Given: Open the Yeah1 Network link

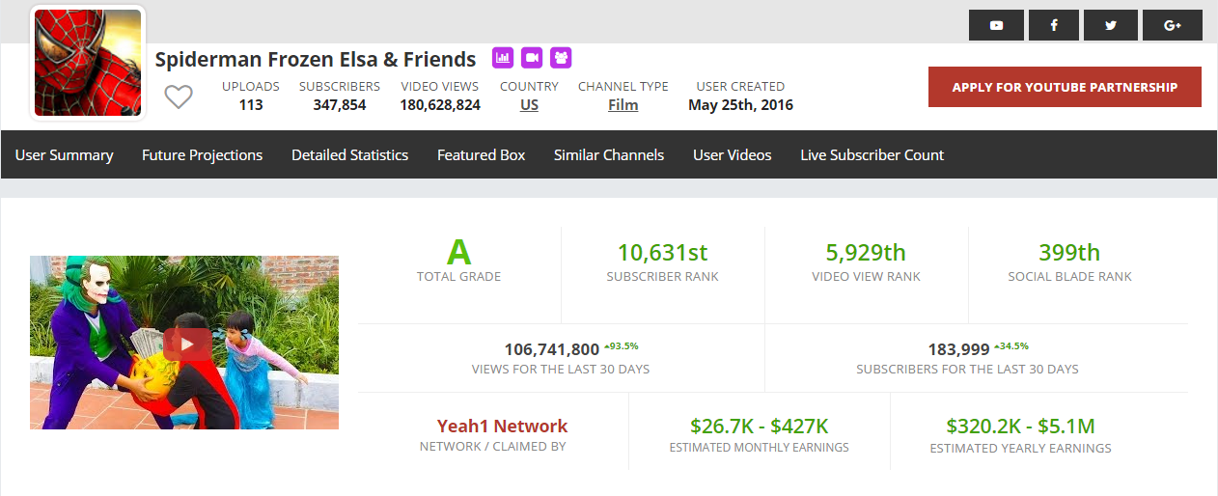Looking at the screenshot, I should coord(502,426).
